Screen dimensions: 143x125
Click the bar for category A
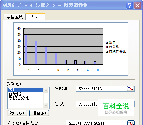[26, 50]
